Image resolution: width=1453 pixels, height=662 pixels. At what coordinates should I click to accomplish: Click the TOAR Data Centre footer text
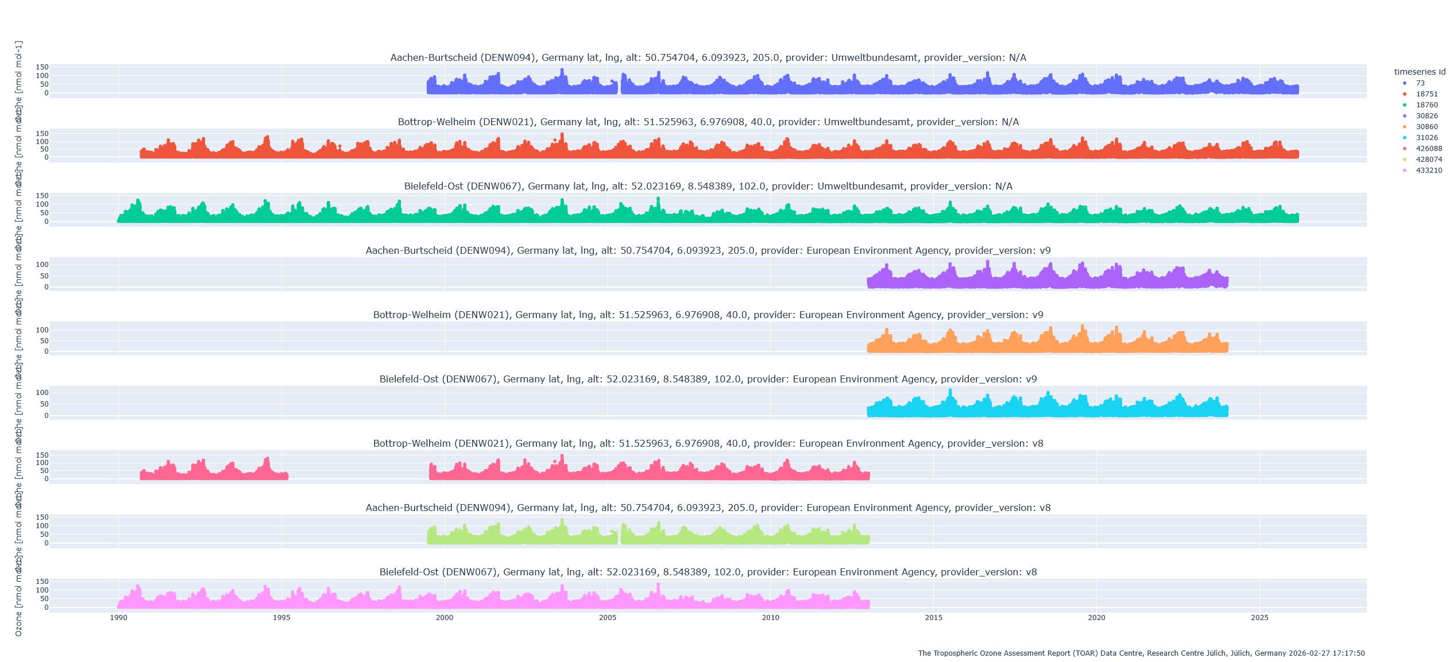click(x=1141, y=653)
